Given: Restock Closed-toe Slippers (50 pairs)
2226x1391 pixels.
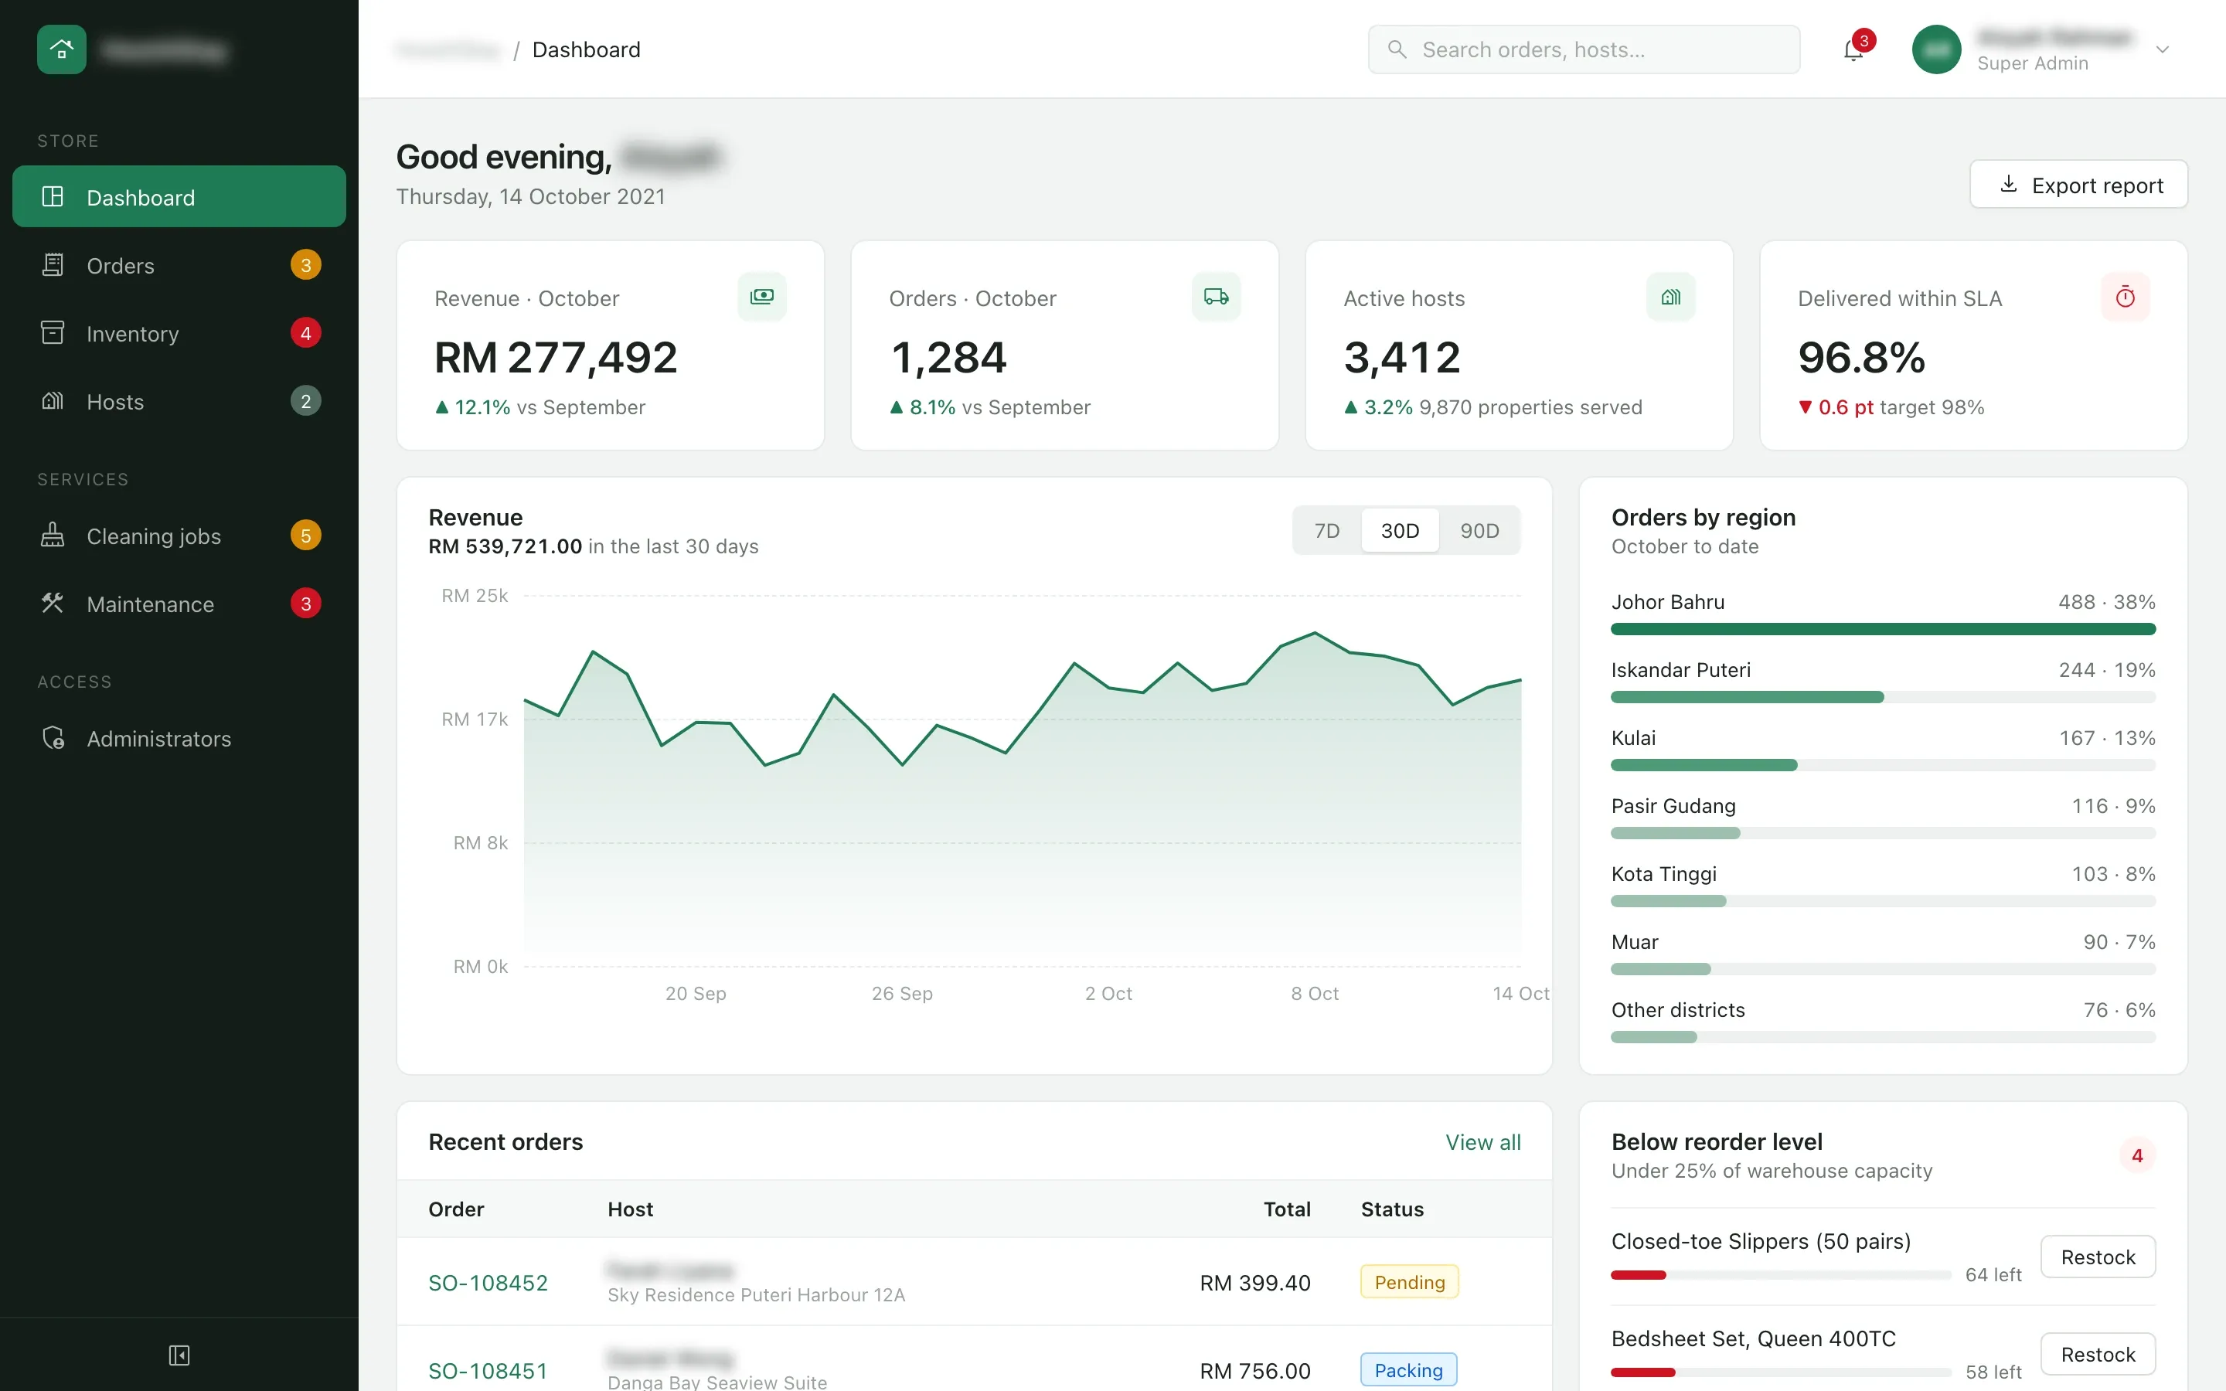Looking at the screenshot, I should (2097, 1257).
